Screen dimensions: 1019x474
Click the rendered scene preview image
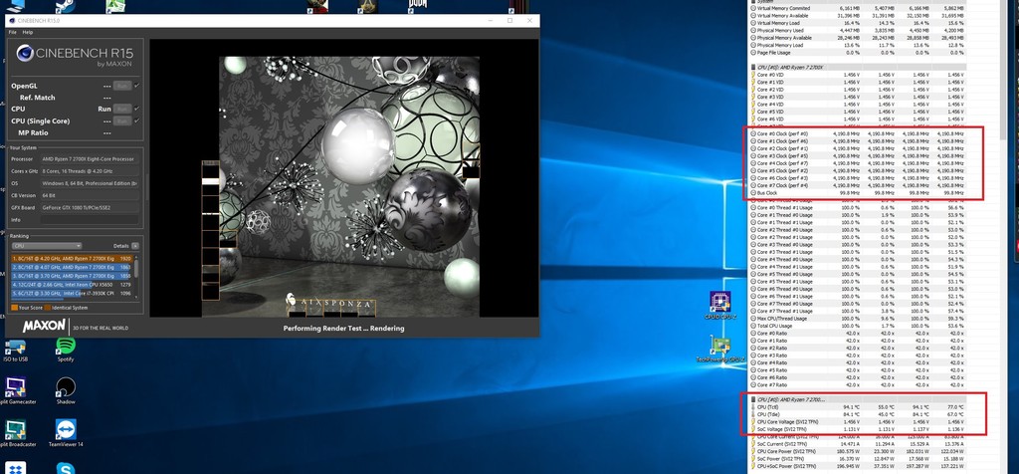(349, 186)
